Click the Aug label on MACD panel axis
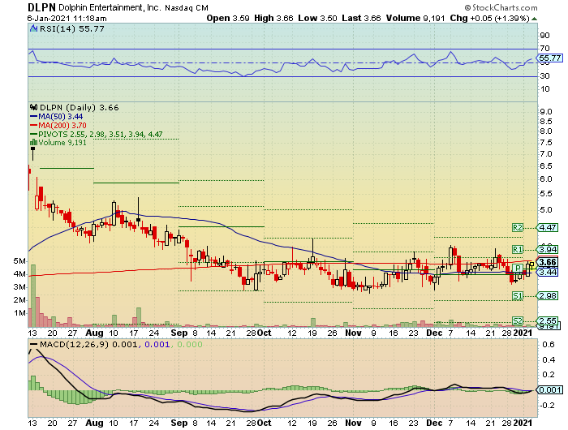 [94, 423]
